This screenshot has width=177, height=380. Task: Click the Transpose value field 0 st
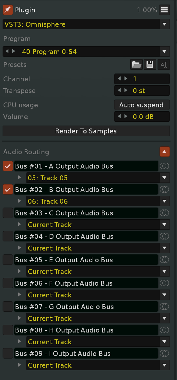tap(142, 91)
